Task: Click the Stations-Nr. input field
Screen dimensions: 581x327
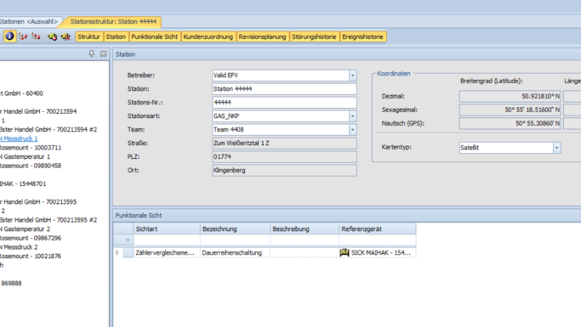Action: tap(284, 103)
